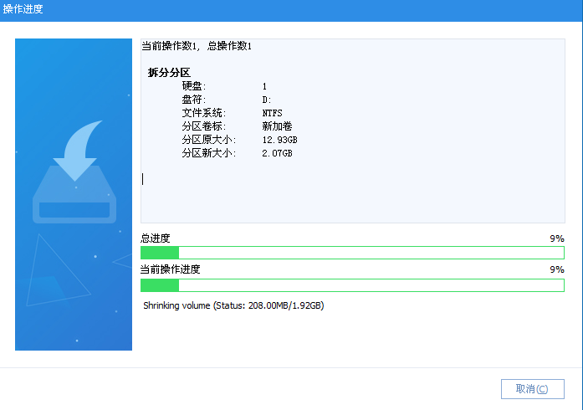583x410 pixels.
Task: Click the 12.93GB original size value
Action: 279,140
